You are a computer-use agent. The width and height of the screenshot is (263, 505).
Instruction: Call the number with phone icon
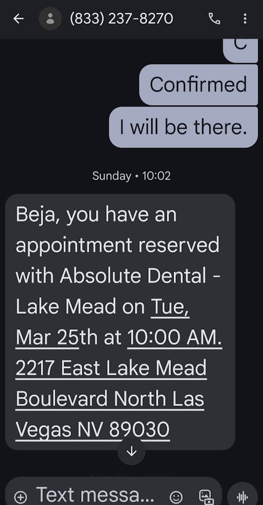coord(214,19)
